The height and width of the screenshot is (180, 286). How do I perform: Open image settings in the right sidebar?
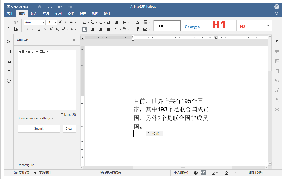click(x=277, y=61)
